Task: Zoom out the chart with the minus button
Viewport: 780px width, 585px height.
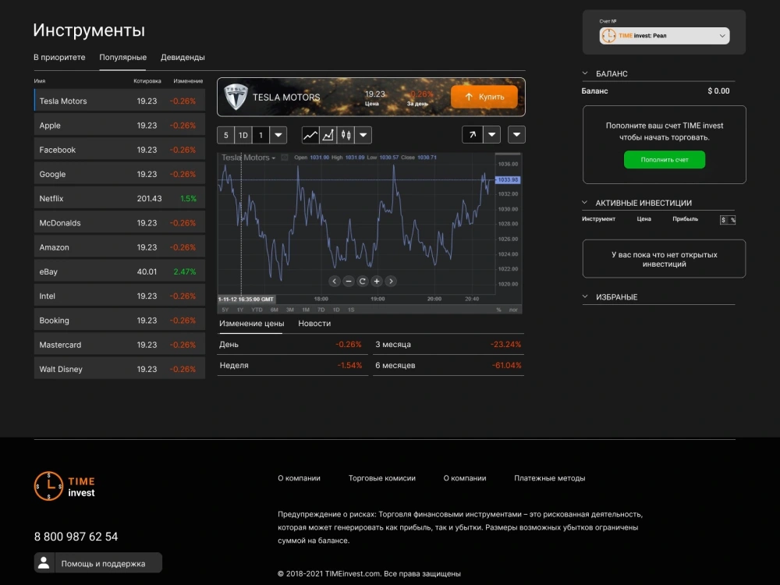Action: click(349, 281)
